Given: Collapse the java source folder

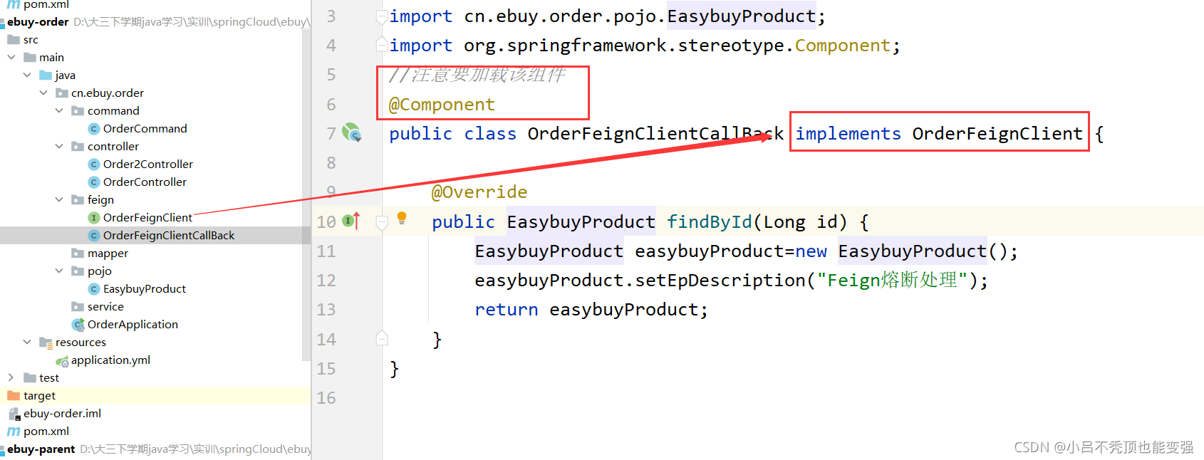Looking at the screenshot, I should (x=27, y=75).
